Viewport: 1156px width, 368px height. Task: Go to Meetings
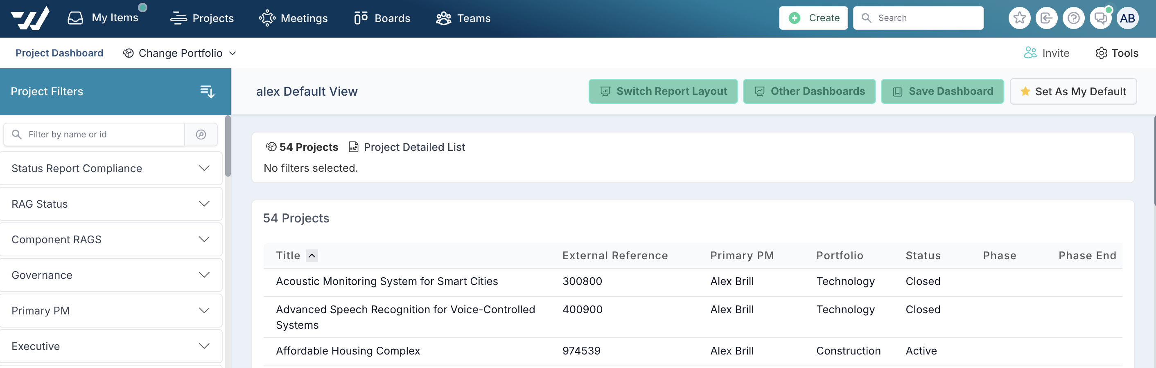(293, 18)
